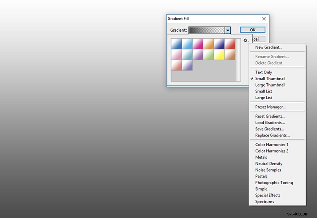
Task: Load the Photographic Toning gradient set
Action: 274,183
